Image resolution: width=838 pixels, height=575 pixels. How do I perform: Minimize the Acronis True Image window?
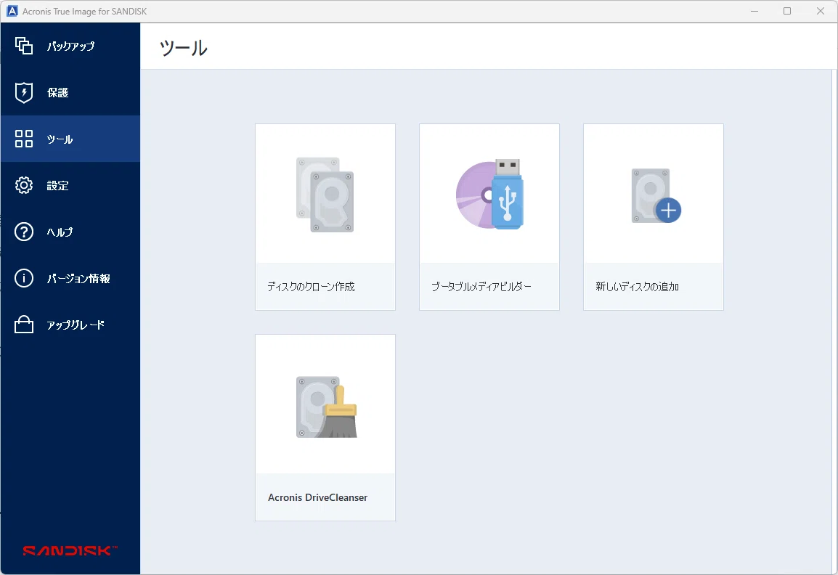click(754, 11)
